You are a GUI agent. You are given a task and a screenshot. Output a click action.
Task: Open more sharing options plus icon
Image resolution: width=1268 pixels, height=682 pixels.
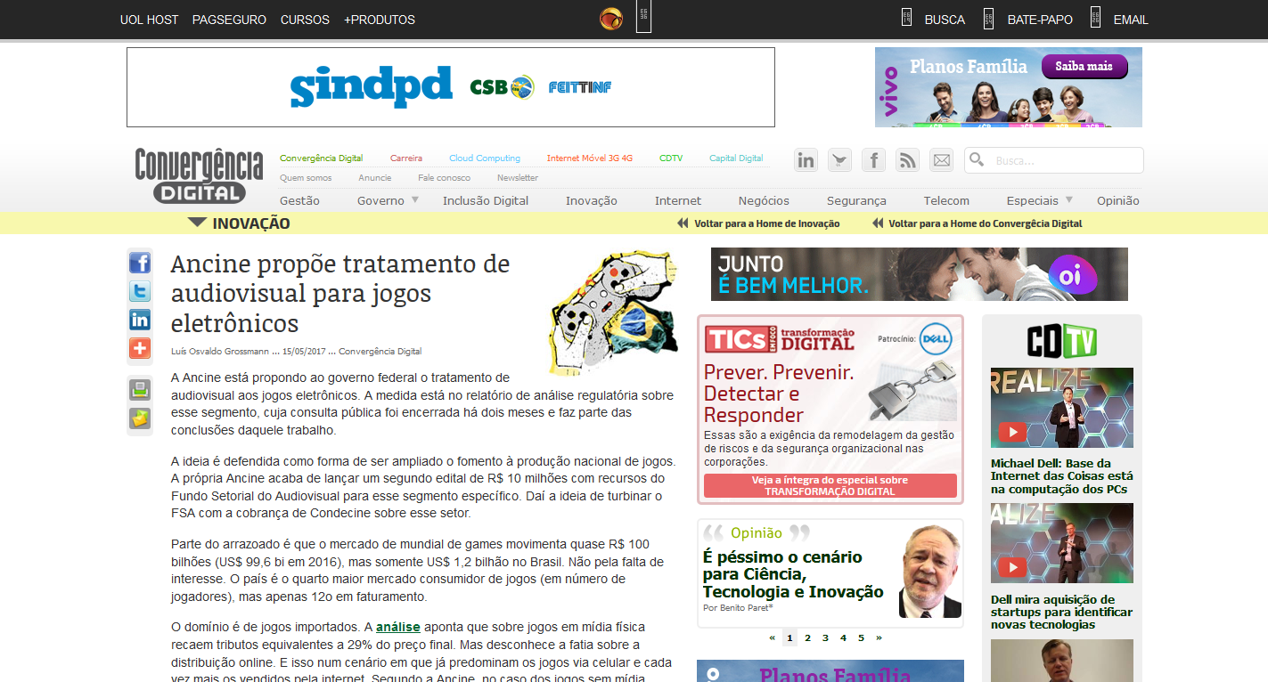click(x=140, y=348)
